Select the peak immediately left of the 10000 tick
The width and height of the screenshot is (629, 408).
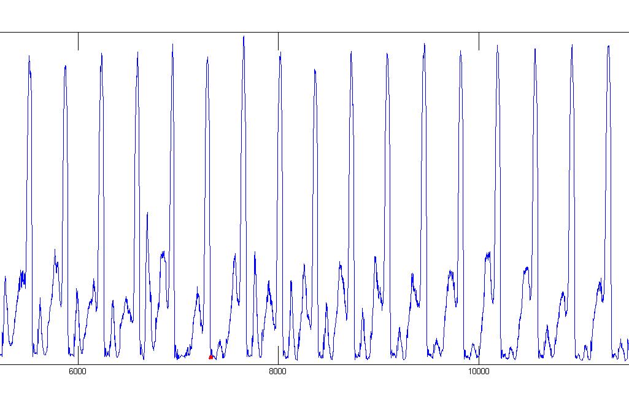(x=460, y=51)
